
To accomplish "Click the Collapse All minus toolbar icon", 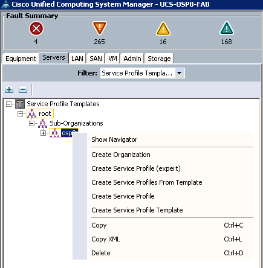I will 23,89.
